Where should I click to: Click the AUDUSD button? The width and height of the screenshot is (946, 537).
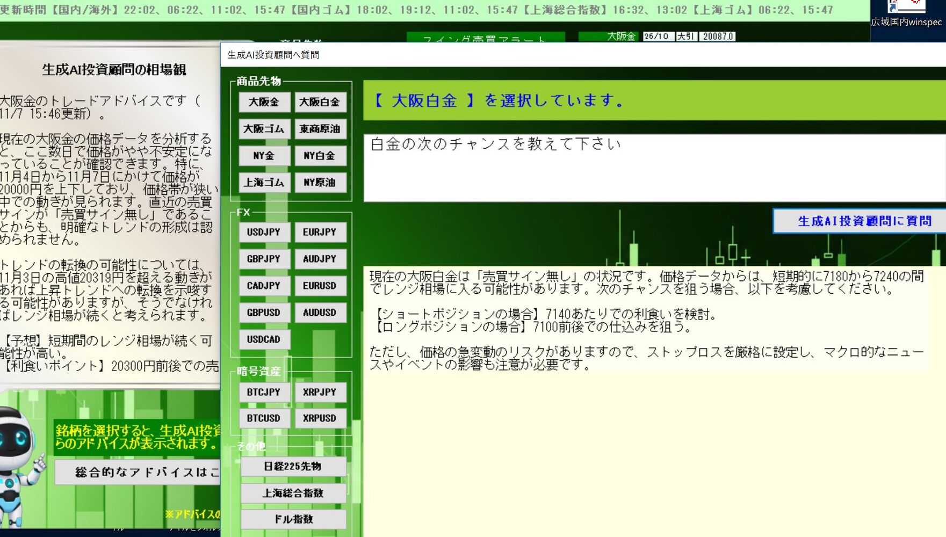point(320,313)
